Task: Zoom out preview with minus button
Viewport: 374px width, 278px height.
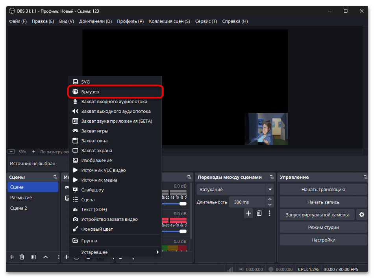Action: [11, 151]
